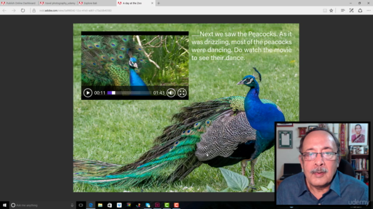Click the Peacocks paragraph text
Image resolution: width=373 pixels, height=209 pixels.
241,46
